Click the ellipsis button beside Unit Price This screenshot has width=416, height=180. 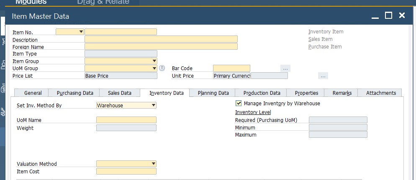pos(323,76)
